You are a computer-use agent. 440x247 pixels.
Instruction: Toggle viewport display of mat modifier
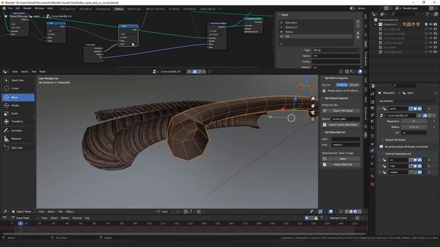(x=415, y=166)
